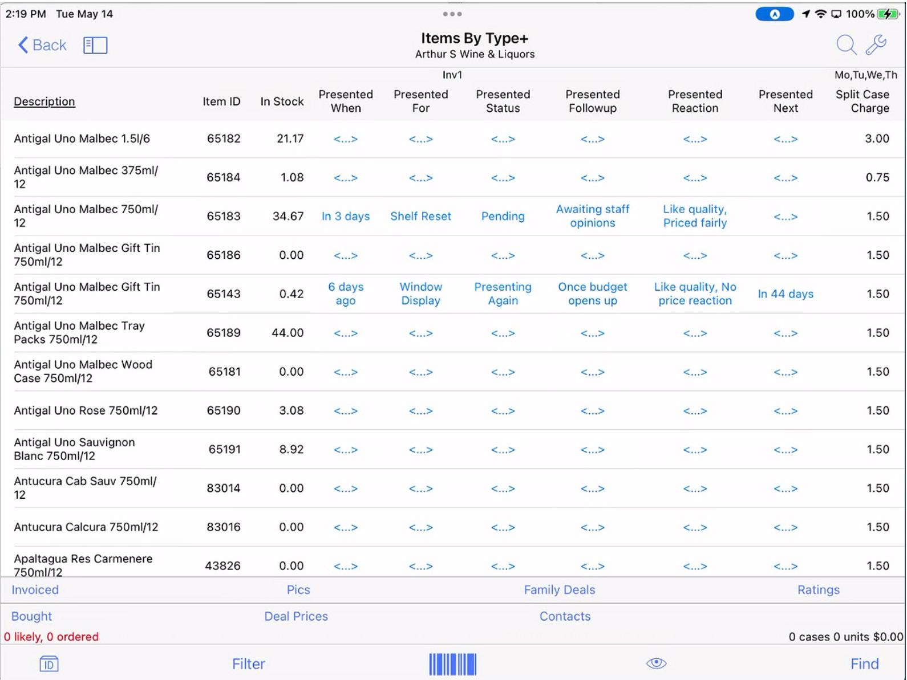Change the 'Presenting Again' status

click(x=503, y=294)
